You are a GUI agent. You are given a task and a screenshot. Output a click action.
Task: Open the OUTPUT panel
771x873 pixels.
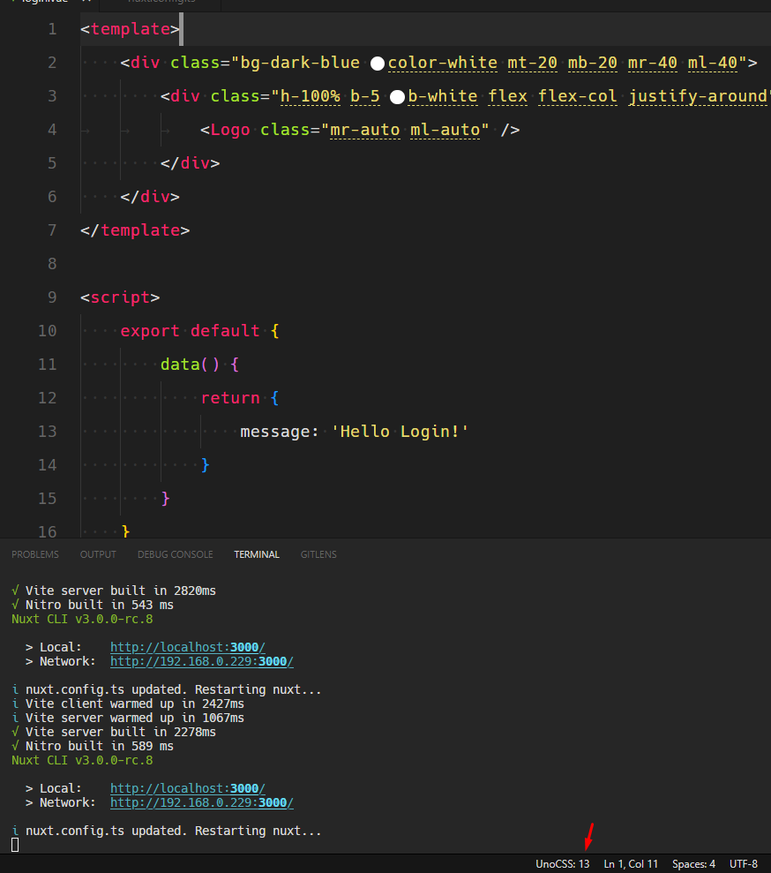[97, 554]
